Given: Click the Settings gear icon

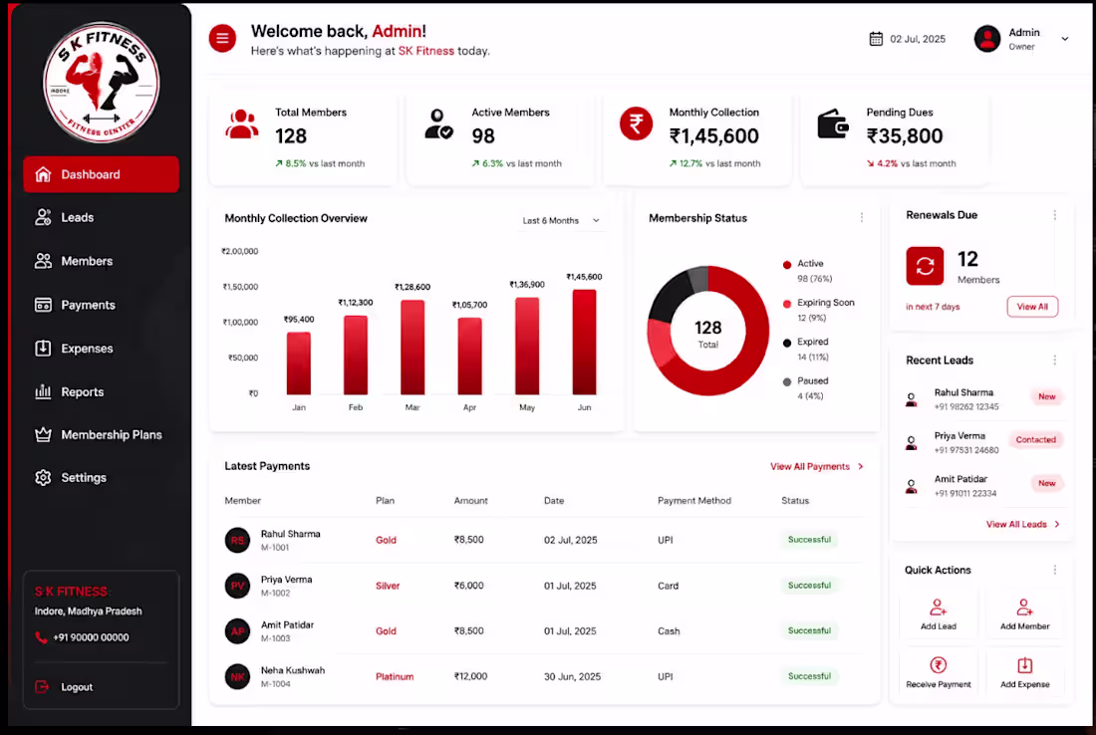Looking at the screenshot, I should [43, 478].
